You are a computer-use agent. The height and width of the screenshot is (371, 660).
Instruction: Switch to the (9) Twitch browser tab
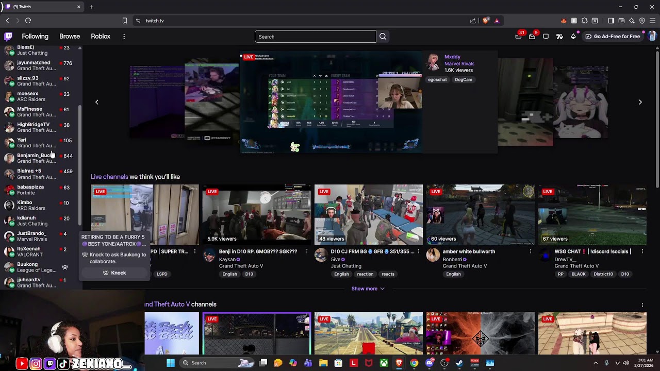tap(43, 7)
